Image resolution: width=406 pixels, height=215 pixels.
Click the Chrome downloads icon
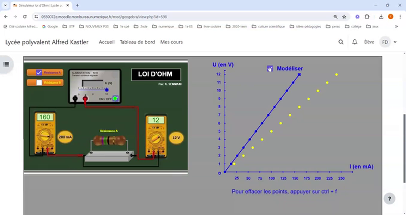click(x=381, y=17)
